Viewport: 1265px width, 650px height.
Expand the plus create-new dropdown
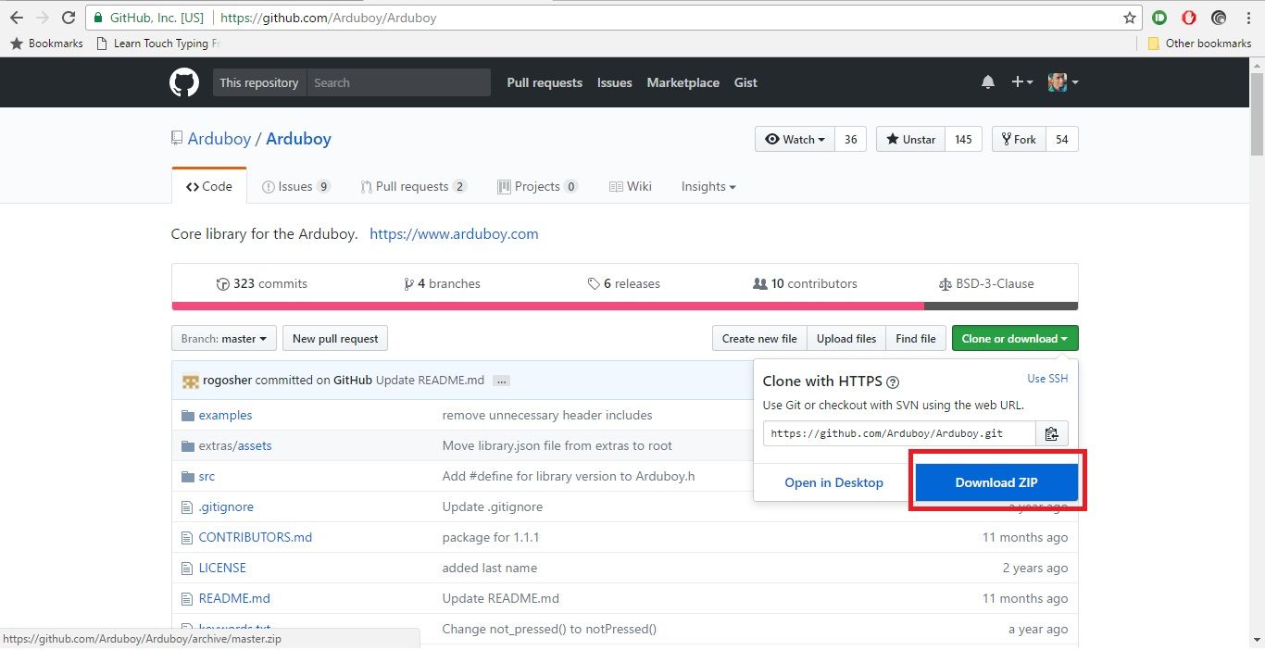[x=1021, y=82]
